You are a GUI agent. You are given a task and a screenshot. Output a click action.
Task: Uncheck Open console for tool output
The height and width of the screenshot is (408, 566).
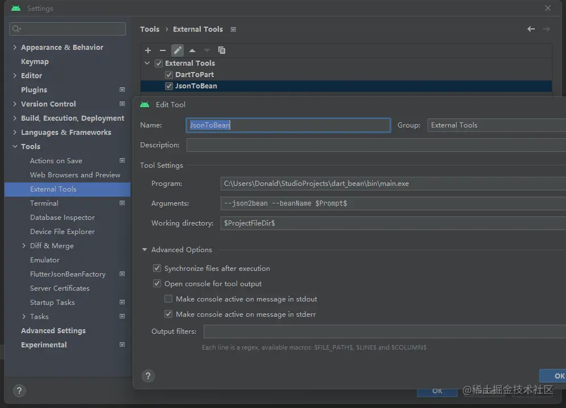coord(157,283)
